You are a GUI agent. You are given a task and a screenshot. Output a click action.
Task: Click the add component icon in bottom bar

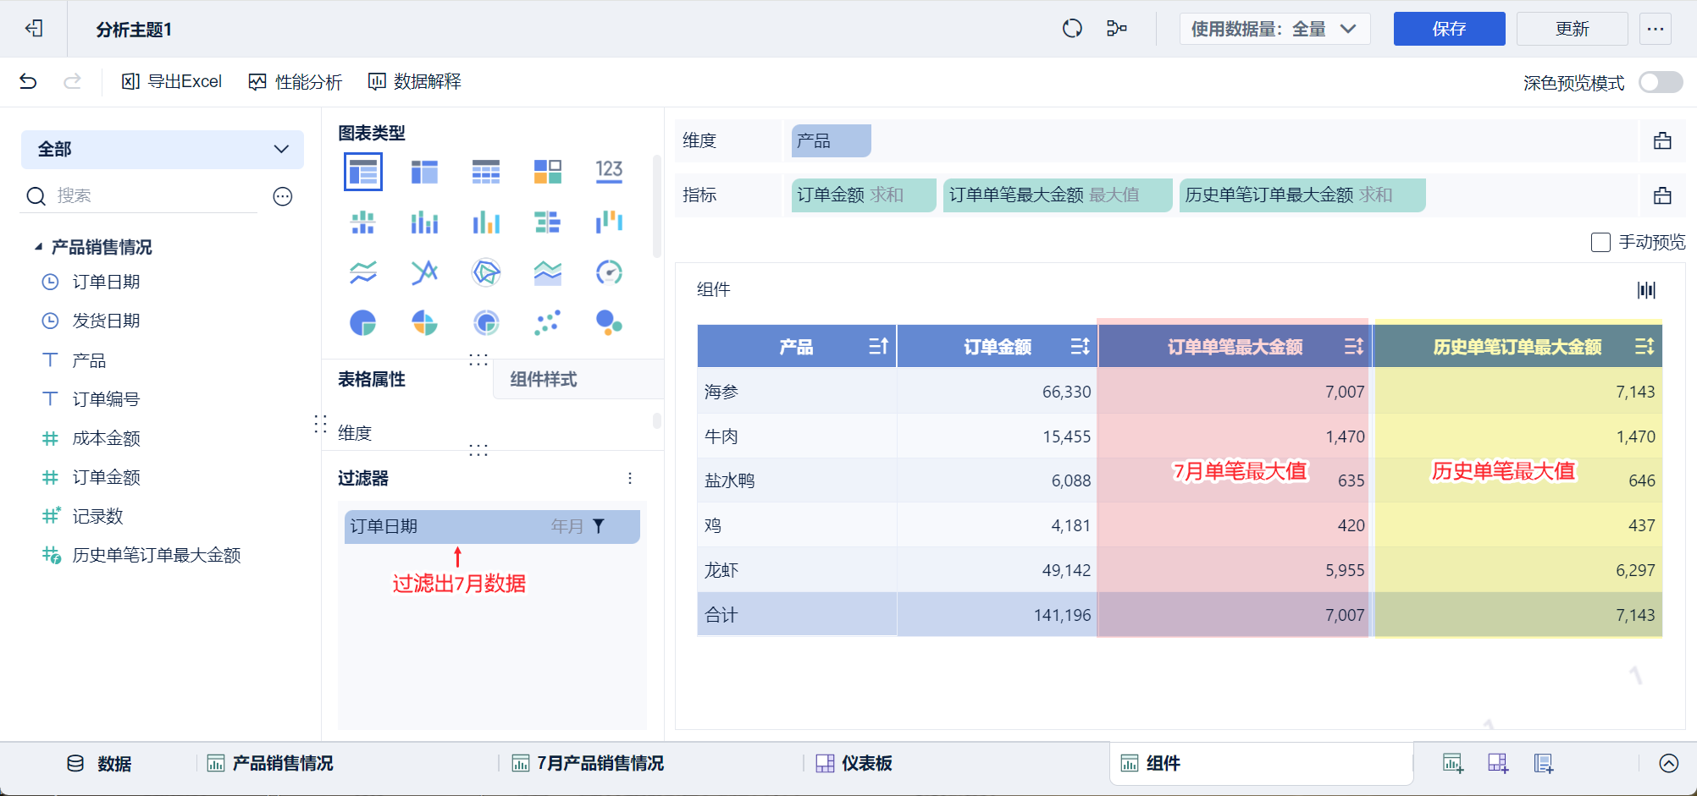(1453, 764)
